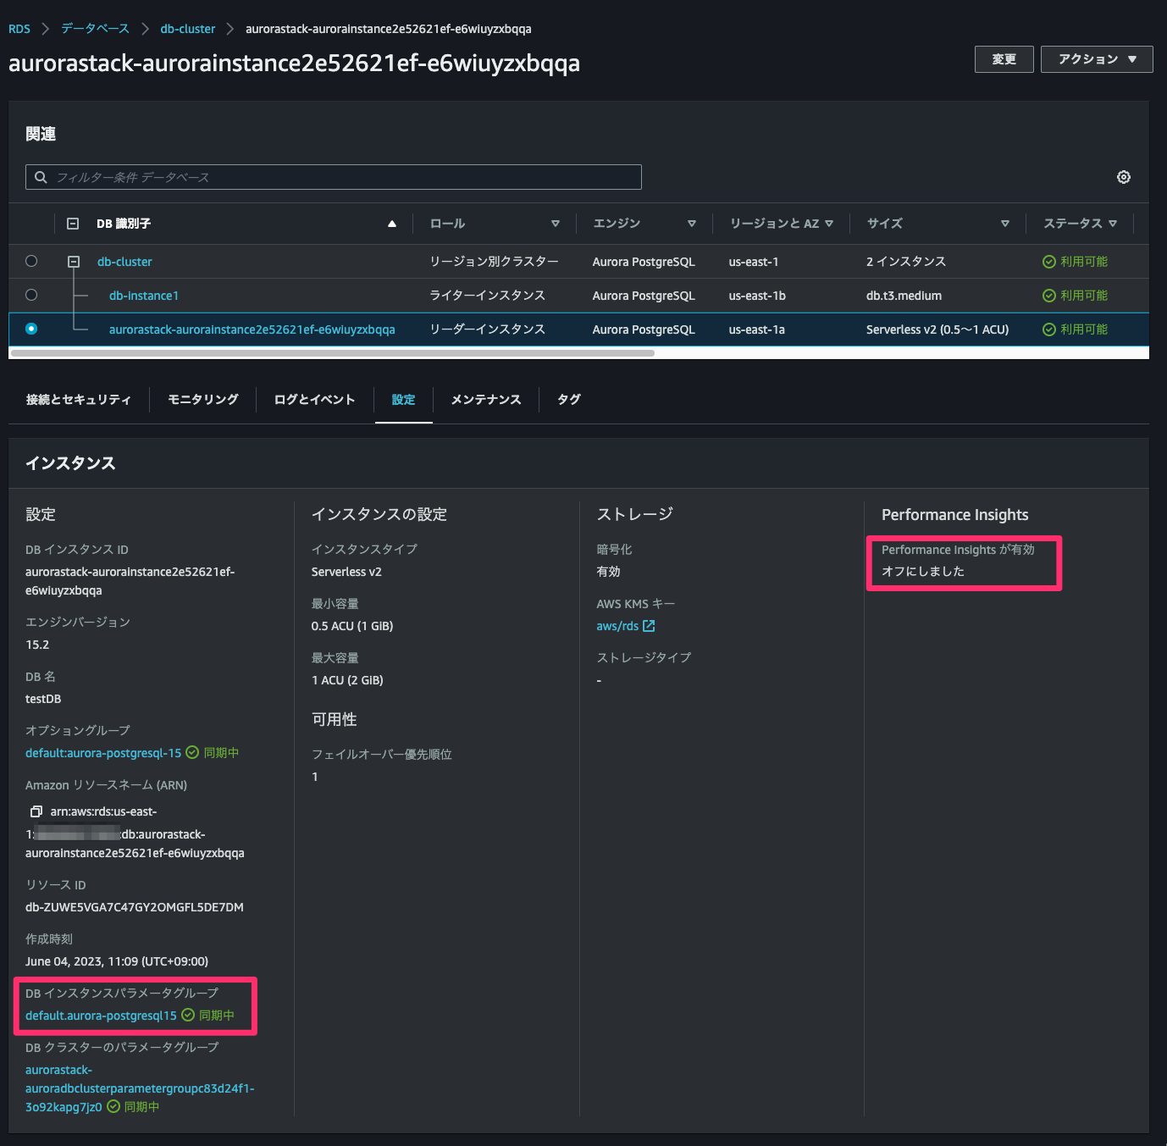Click the 変更 button
The image size is (1167, 1146).
[x=1004, y=58]
